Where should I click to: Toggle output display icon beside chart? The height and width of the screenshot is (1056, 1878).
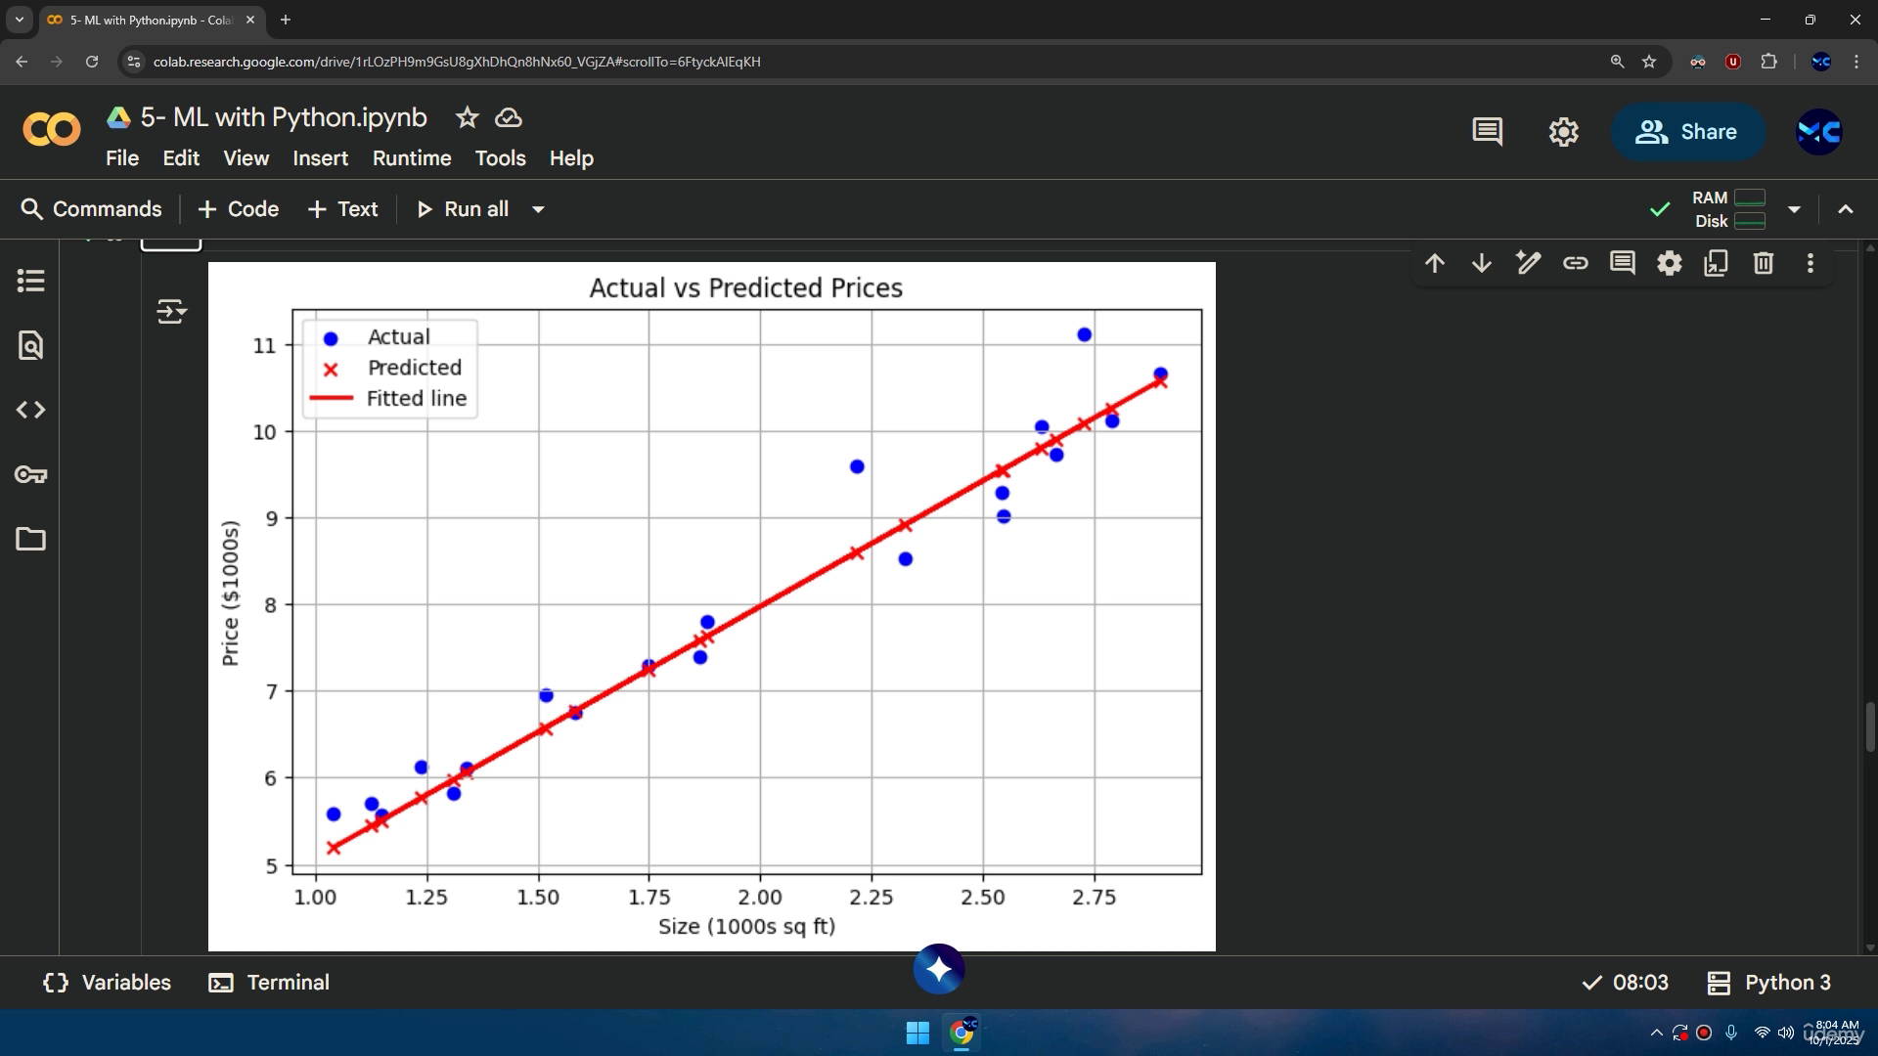click(171, 312)
